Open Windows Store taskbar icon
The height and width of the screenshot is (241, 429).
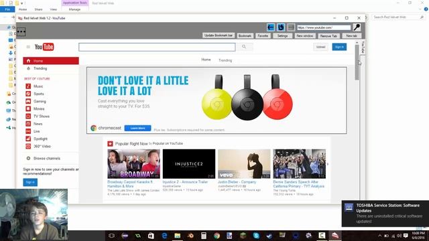click(151, 236)
